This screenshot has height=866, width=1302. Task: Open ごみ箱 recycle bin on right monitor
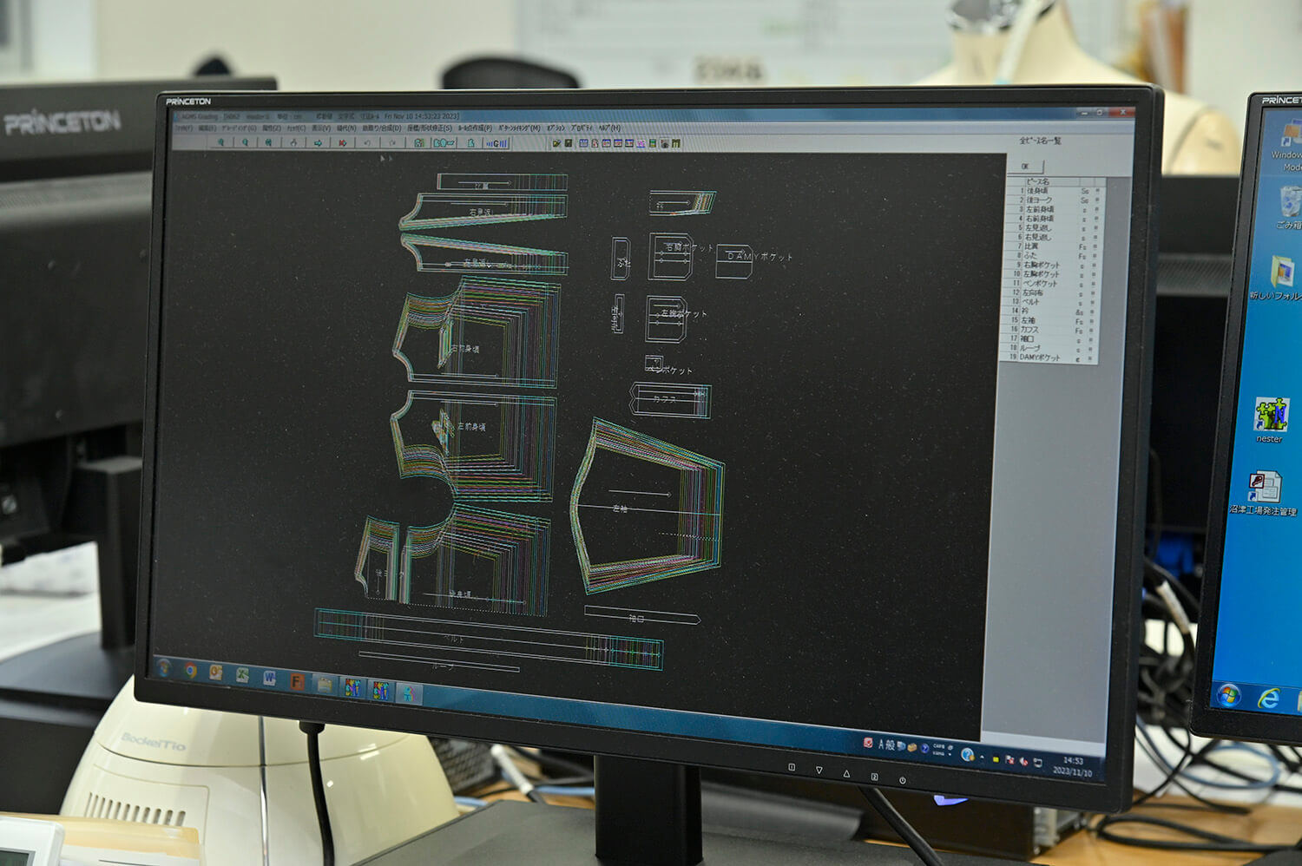point(1290,208)
